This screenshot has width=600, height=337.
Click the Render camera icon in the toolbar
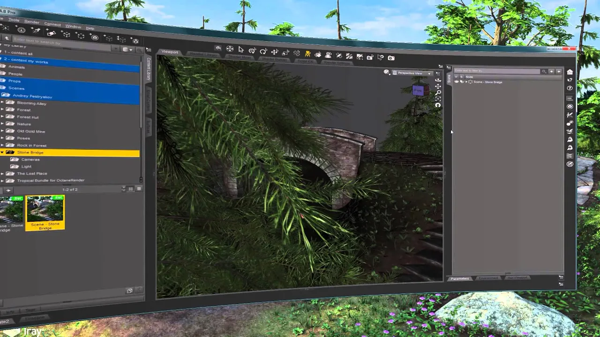coord(391,58)
